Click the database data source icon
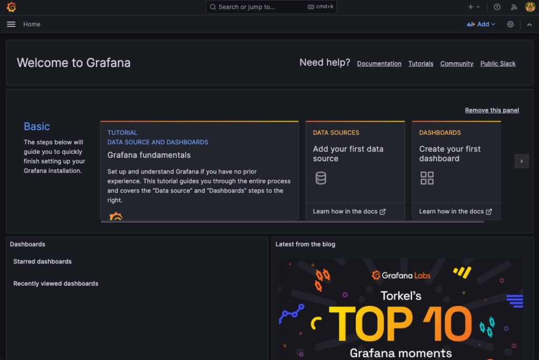The width and height of the screenshot is (539, 360). point(321,178)
